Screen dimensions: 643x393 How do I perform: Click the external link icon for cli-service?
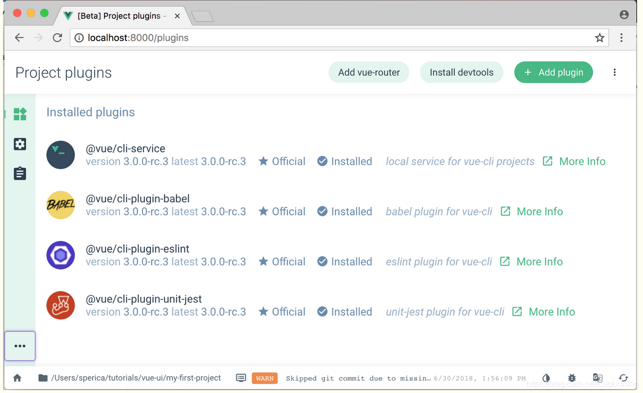point(547,161)
